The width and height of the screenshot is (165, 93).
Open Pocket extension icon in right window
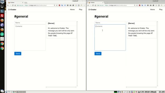(x=148, y=5)
